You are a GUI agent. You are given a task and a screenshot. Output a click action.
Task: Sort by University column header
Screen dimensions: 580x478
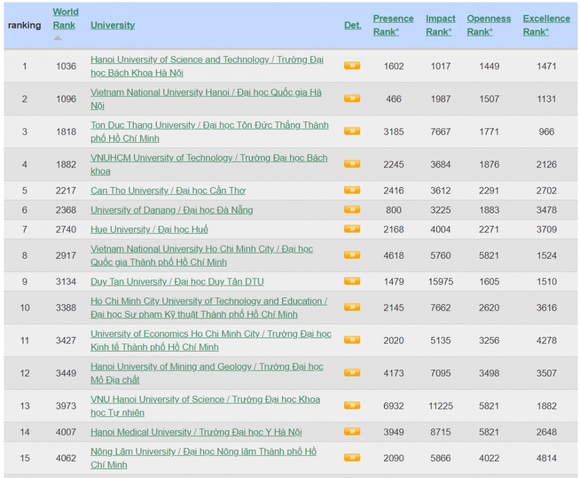[112, 25]
